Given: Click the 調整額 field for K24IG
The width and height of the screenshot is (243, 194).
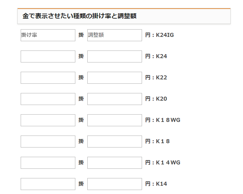Looking at the screenshot, I should click(x=115, y=35).
